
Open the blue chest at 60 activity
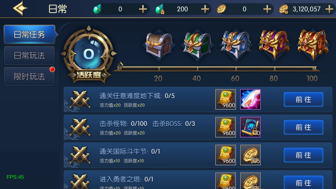pyautogui.click(x=235, y=45)
